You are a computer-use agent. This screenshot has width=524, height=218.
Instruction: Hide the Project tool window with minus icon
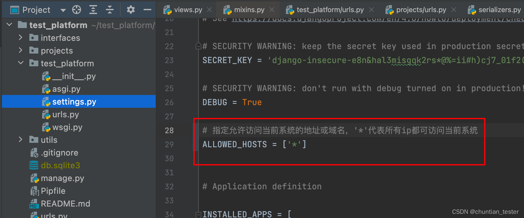pyautogui.click(x=147, y=10)
